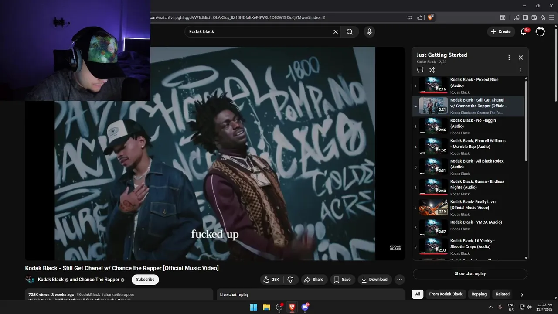Image resolution: width=558 pixels, height=314 pixels.
Task: Click the install app icon in address bar
Action: tap(410, 17)
